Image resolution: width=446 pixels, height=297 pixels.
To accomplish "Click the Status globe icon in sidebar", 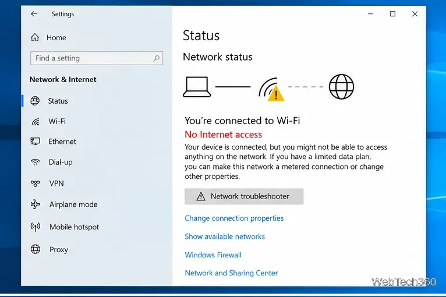I will tap(35, 101).
